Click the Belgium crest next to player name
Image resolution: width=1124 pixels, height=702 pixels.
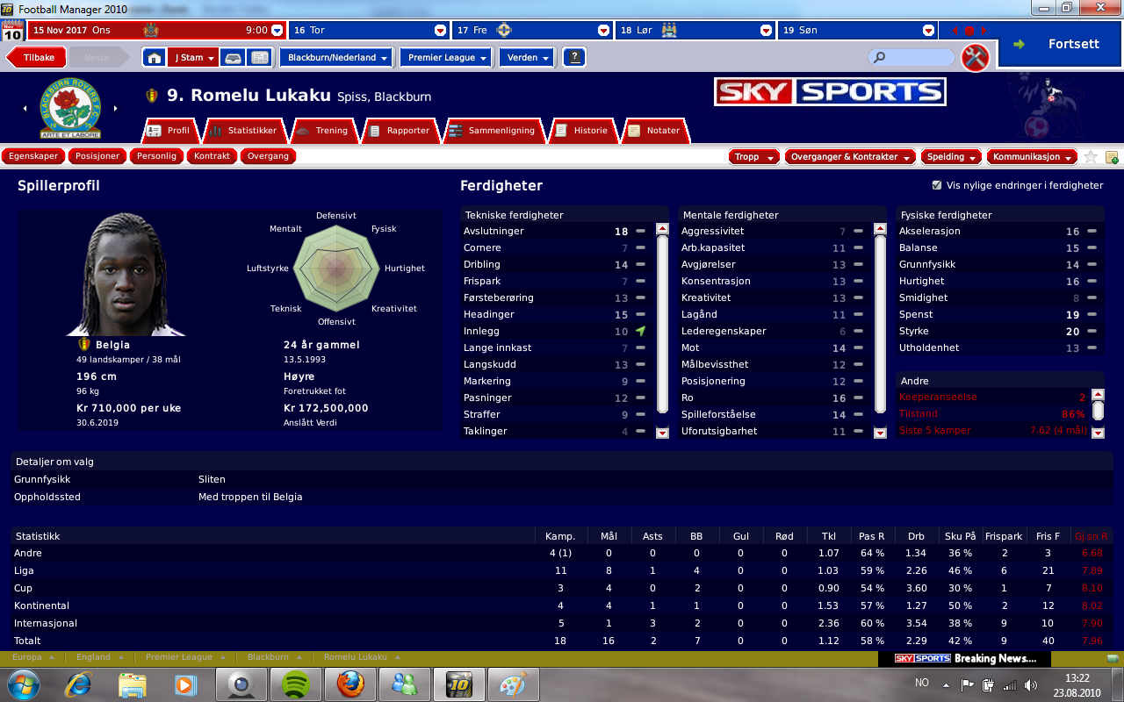point(152,96)
